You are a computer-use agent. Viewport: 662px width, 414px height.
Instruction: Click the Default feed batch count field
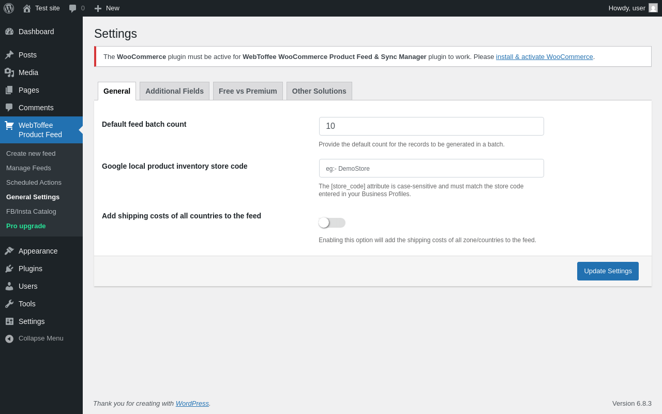tap(431, 126)
